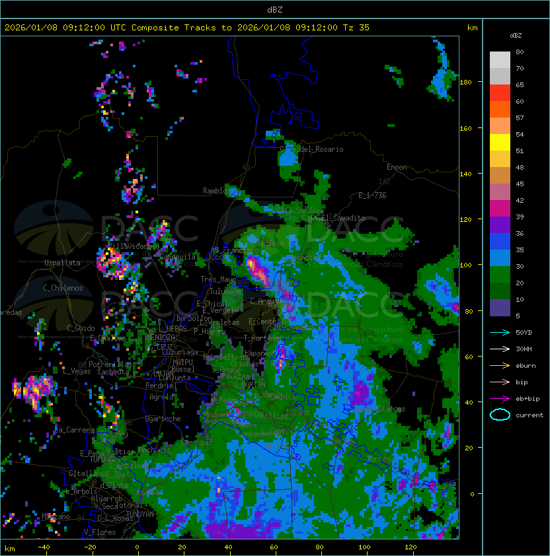Click the 'Lomas_Blancas' map label
Viewport: 550px width, 556px height.
[x=379, y=409]
